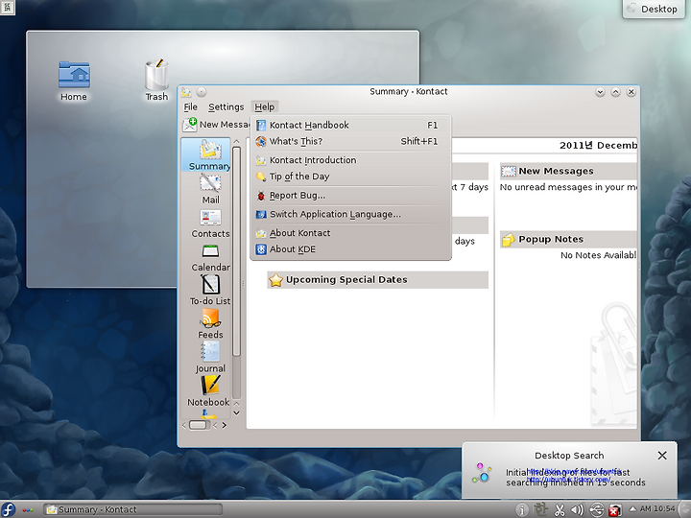The image size is (691, 518).
Task: Click the red X network tray icon
Action: point(615,510)
